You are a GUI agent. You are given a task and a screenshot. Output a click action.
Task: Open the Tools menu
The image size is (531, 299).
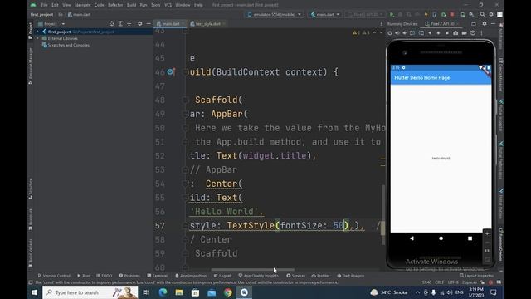coord(155,5)
